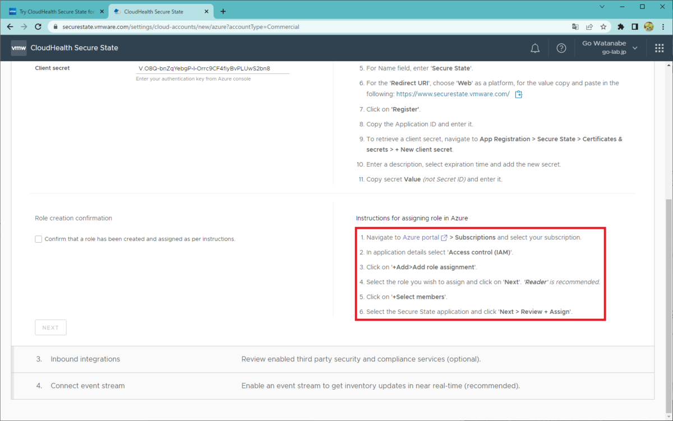This screenshot has height=421, width=673.
Task: Click 'Copy secret Value (not Secret ID)' step
Action: click(x=434, y=179)
